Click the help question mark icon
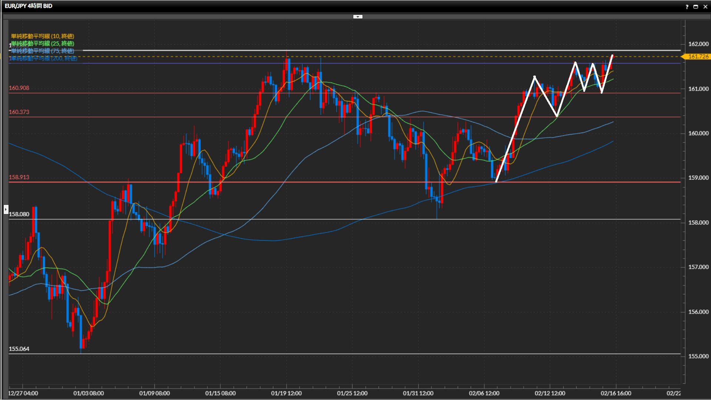Screen dimensions: 711x400 click(x=687, y=7)
